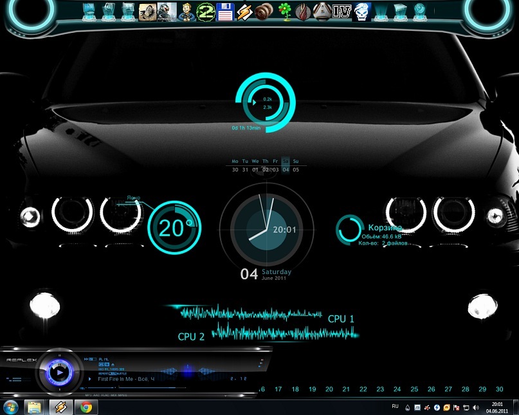Viewport: 519px width, 415px height.
Task: Mute audio via the tray speaker icon
Action: coord(474,407)
